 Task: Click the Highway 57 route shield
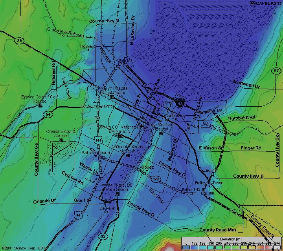pos(276,71)
